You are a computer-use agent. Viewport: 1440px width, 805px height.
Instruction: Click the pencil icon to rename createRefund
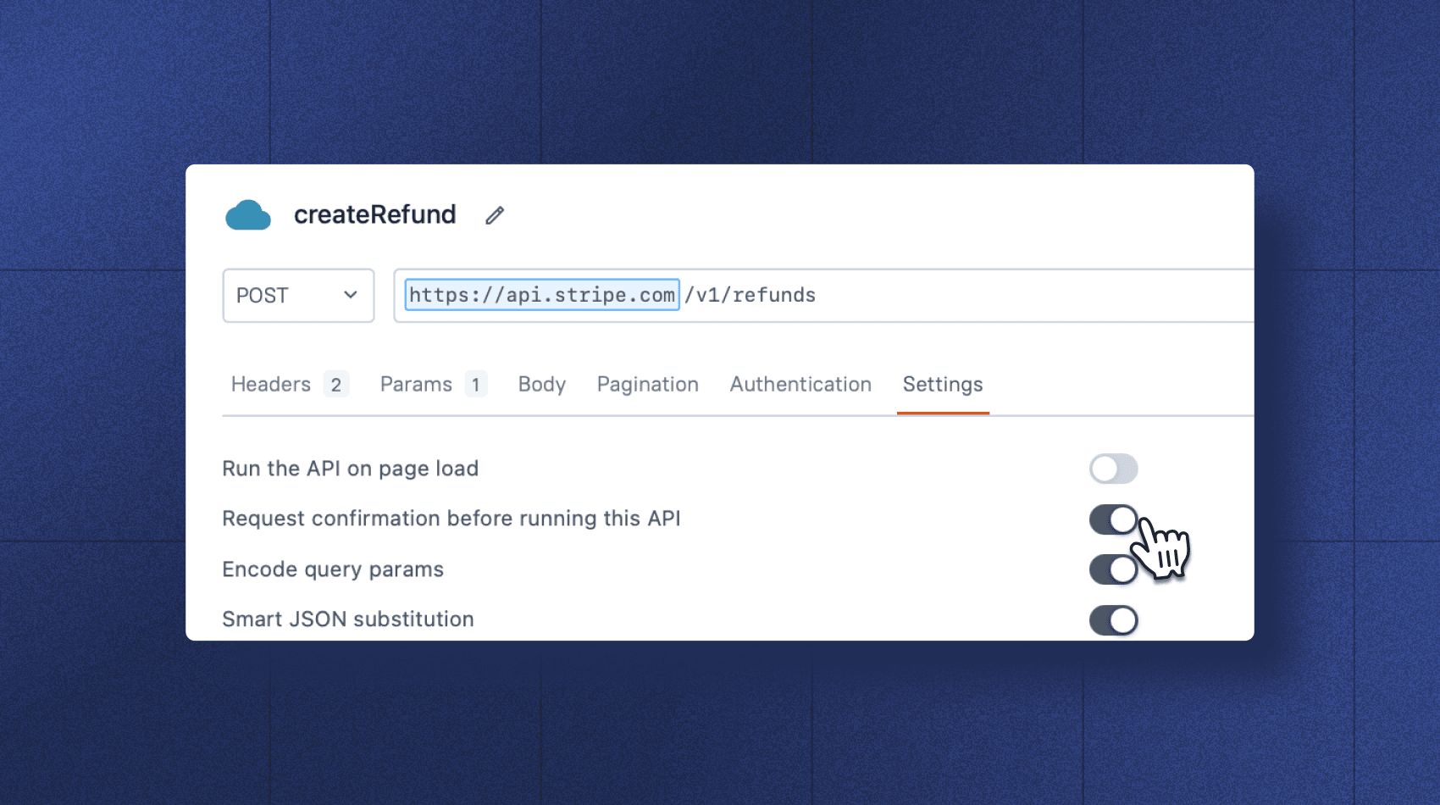coord(494,215)
